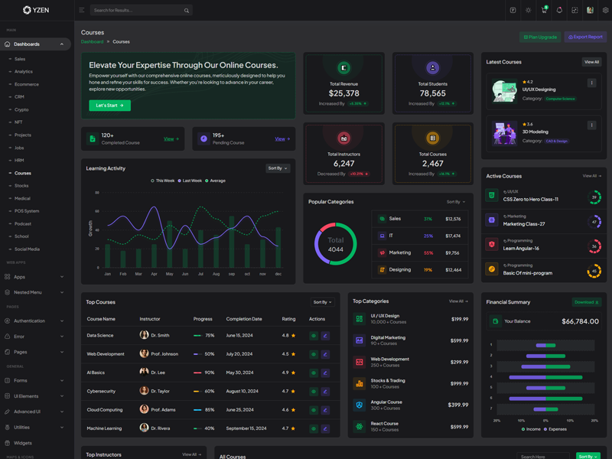Click the search magnifier icon
612x459 pixels.
click(187, 11)
